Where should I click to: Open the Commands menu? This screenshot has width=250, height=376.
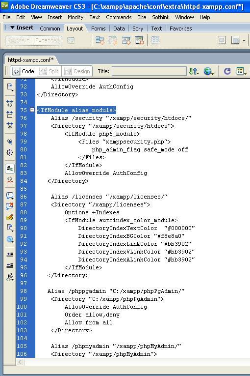[x=119, y=17]
